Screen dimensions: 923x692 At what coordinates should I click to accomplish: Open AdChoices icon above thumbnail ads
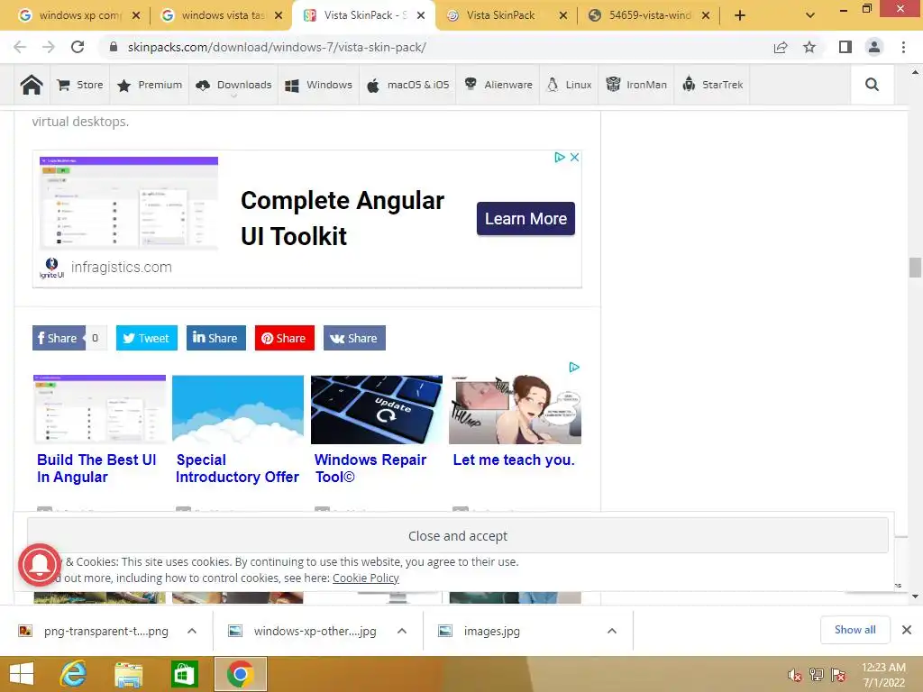coord(574,368)
